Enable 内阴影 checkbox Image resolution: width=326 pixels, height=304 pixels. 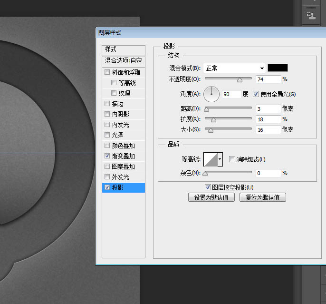click(107, 114)
